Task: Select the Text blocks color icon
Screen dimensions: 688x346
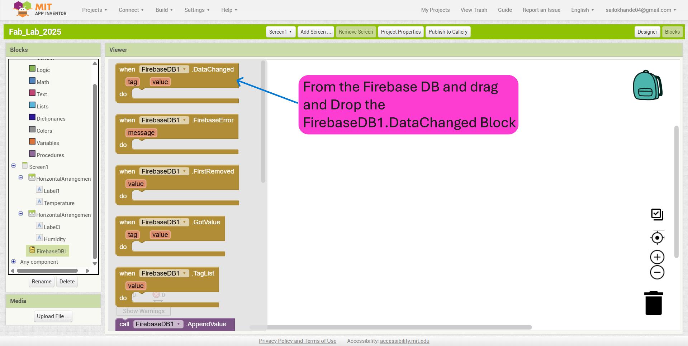Action: coord(32,93)
